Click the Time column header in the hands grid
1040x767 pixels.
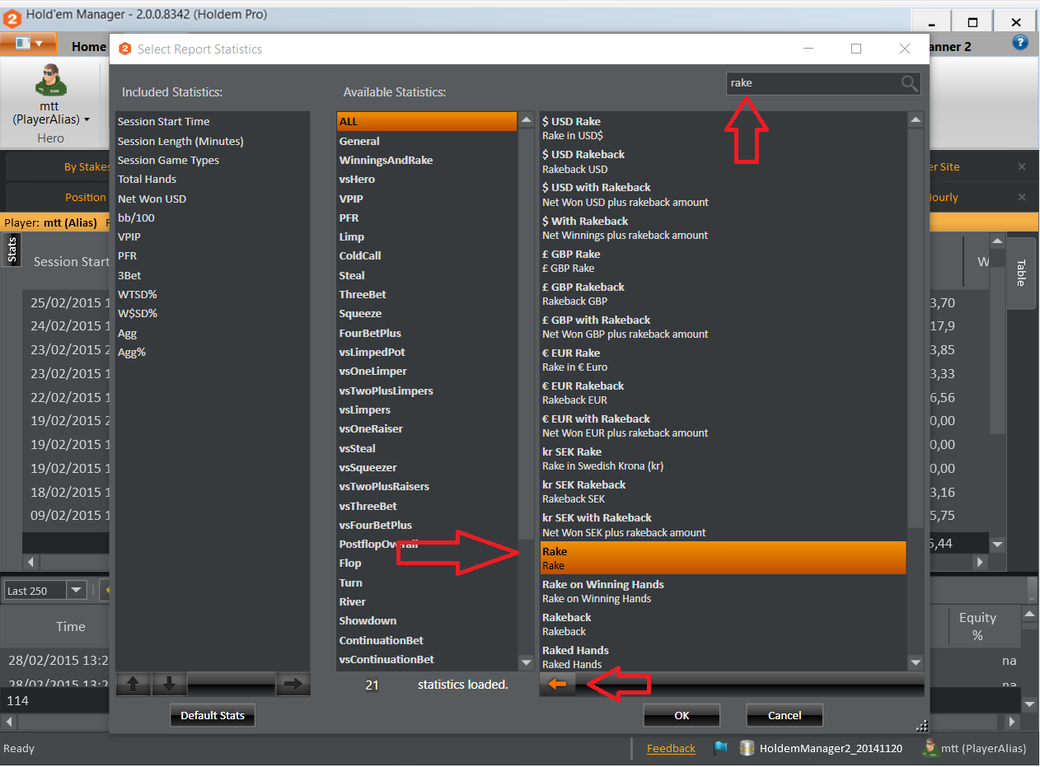click(x=71, y=626)
